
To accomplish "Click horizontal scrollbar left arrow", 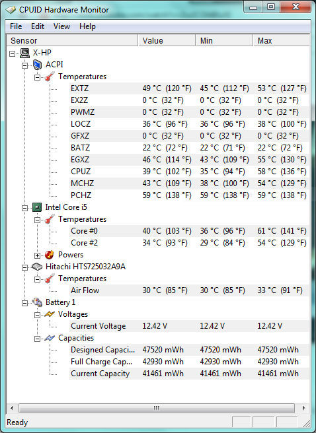I will coord(12,408).
